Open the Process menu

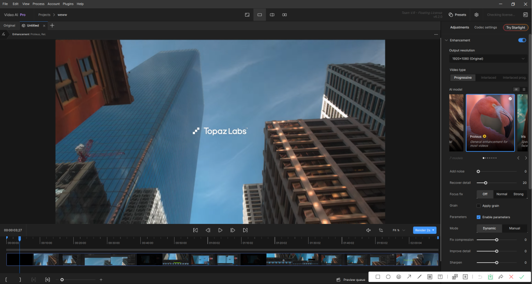tap(38, 4)
